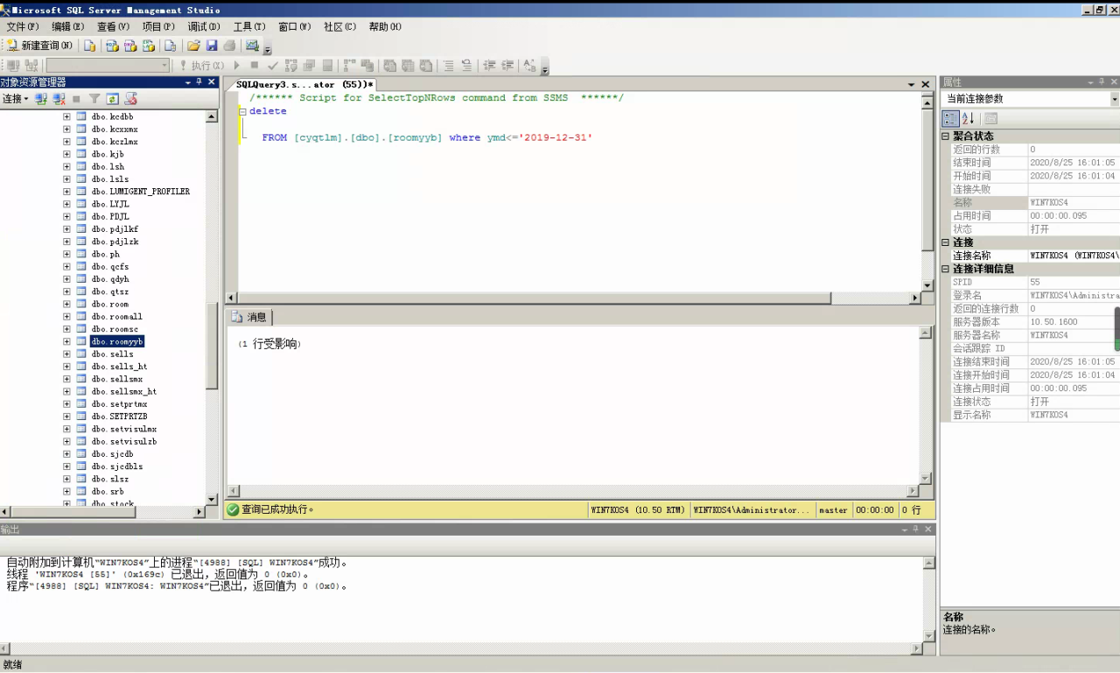Click the Refresh icon in Object Explorer
Image resolution: width=1120 pixels, height=673 pixels.
(x=113, y=100)
